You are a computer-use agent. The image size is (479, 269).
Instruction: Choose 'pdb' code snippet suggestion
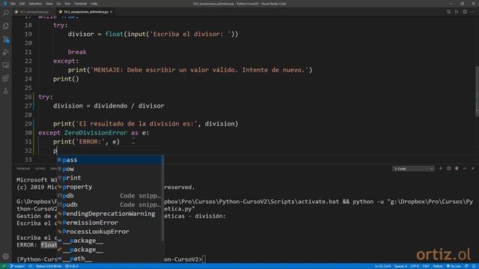tap(109, 196)
